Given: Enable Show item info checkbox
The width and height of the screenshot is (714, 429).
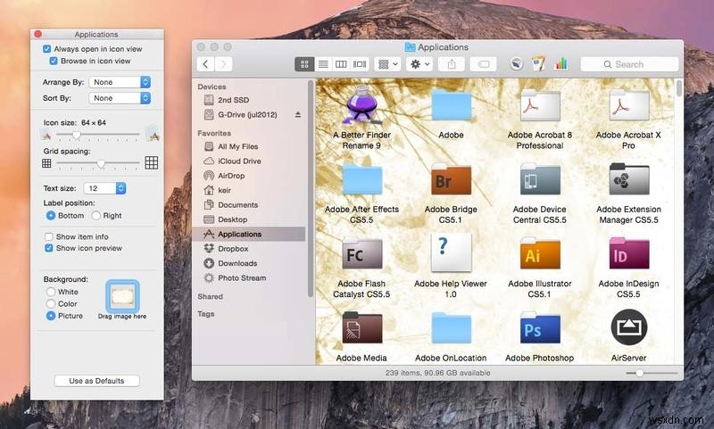Looking at the screenshot, I should tap(49, 236).
